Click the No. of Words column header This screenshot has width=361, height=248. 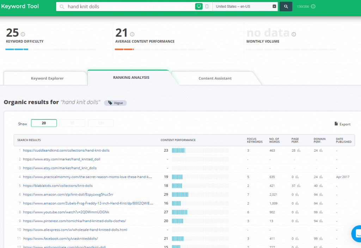[274, 140]
